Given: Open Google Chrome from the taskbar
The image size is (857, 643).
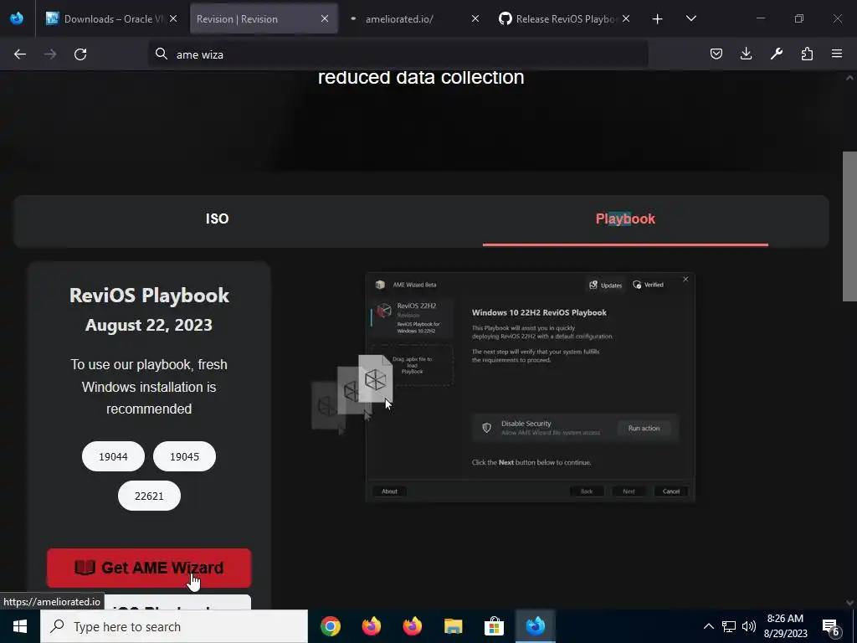Looking at the screenshot, I should [x=331, y=626].
